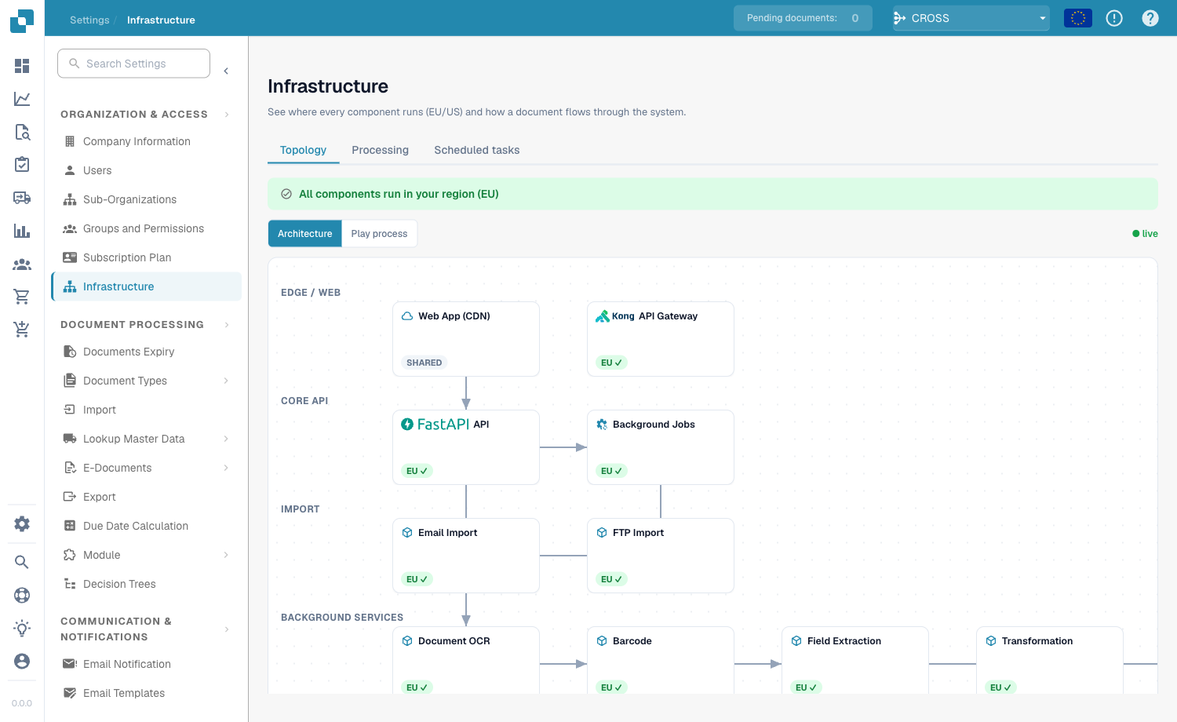The width and height of the screenshot is (1177, 722).
Task: Collapse the Organization & Access section
Action: [x=227, y=115]
